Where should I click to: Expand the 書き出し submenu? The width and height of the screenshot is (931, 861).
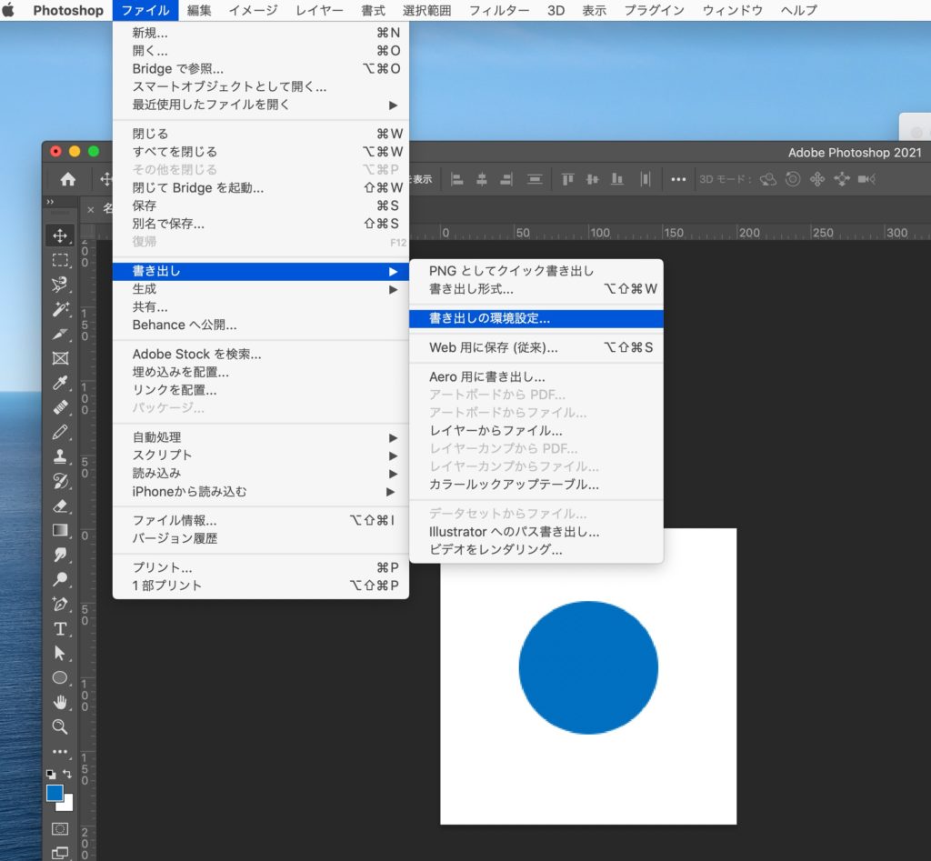[x=182, y=271]
